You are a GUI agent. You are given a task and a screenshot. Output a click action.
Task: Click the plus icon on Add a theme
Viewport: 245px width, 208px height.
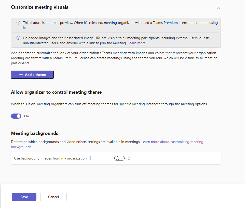[21, 75]
